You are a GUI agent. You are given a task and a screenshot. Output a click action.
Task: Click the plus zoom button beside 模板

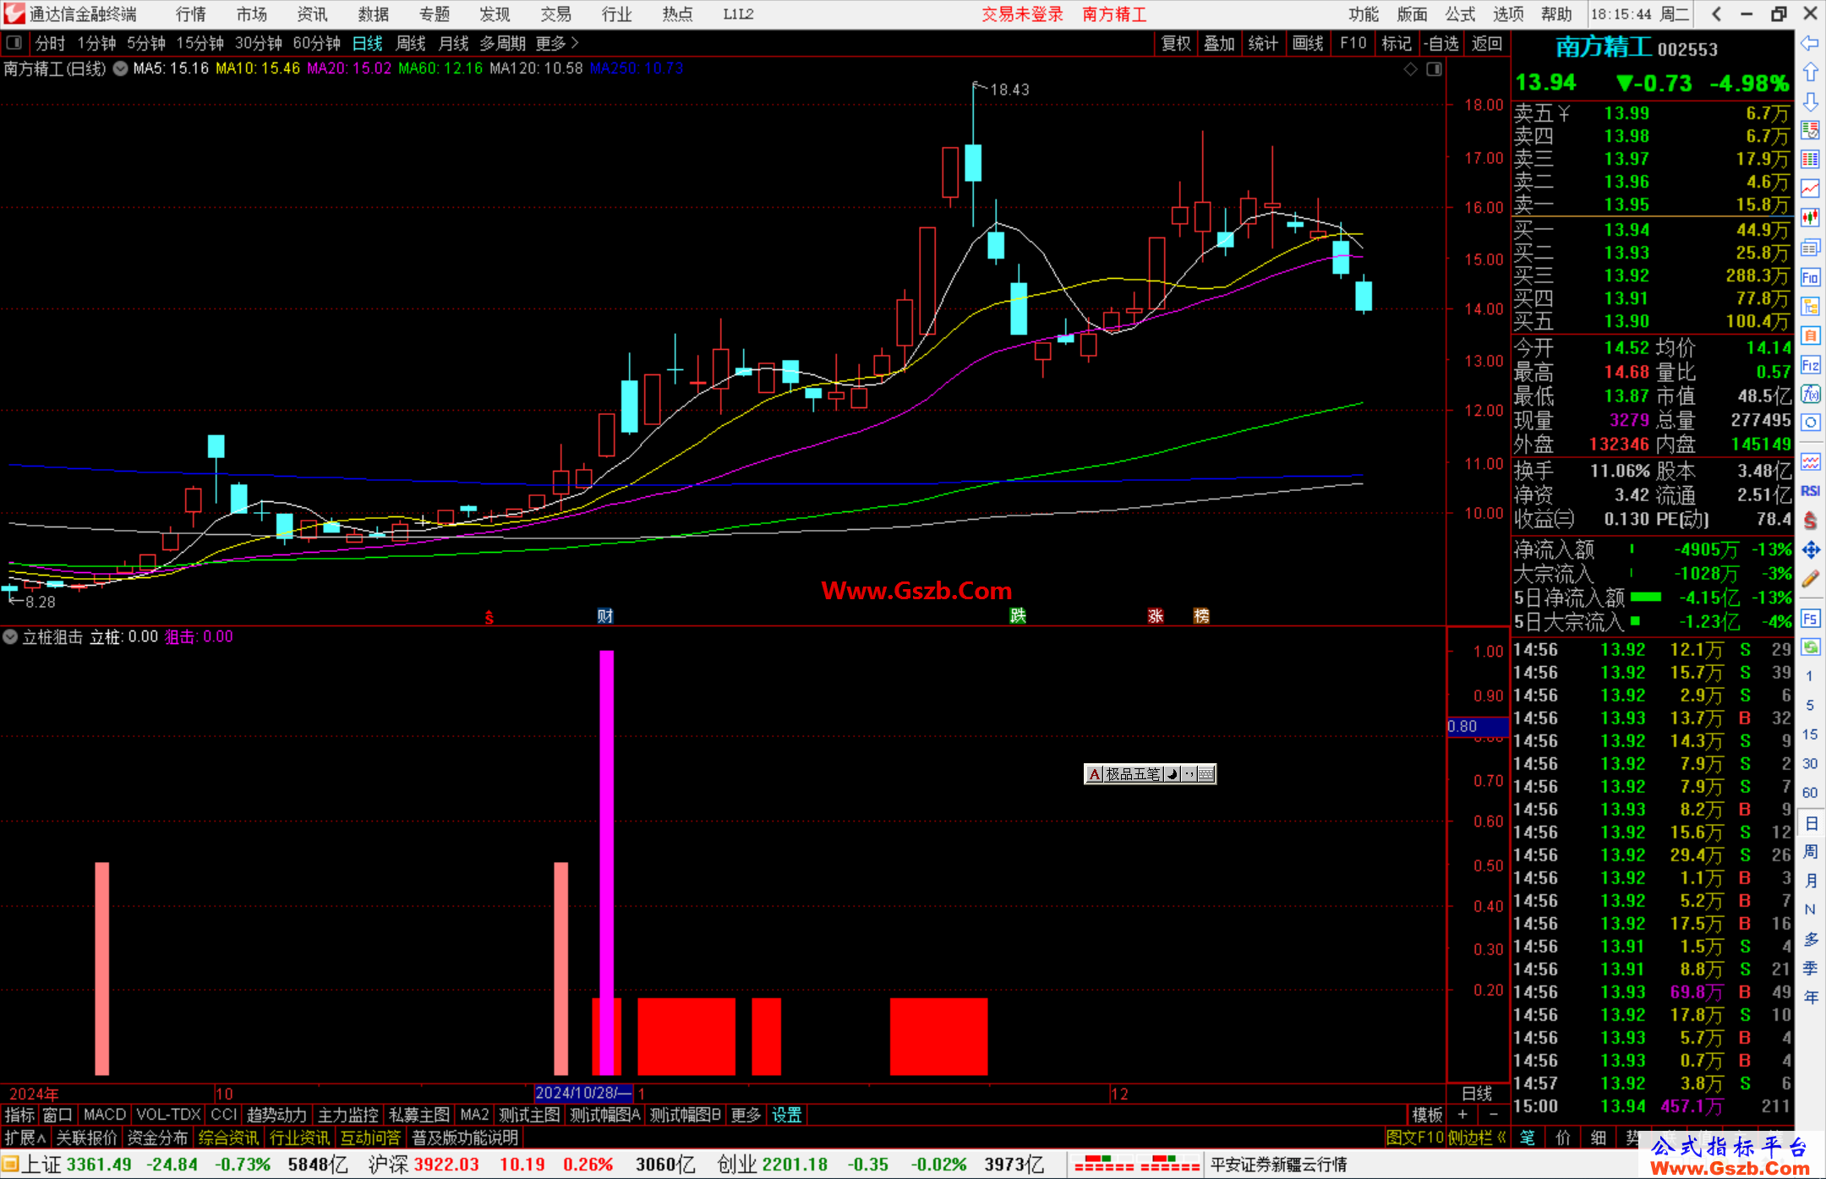pos(1462,1115)
